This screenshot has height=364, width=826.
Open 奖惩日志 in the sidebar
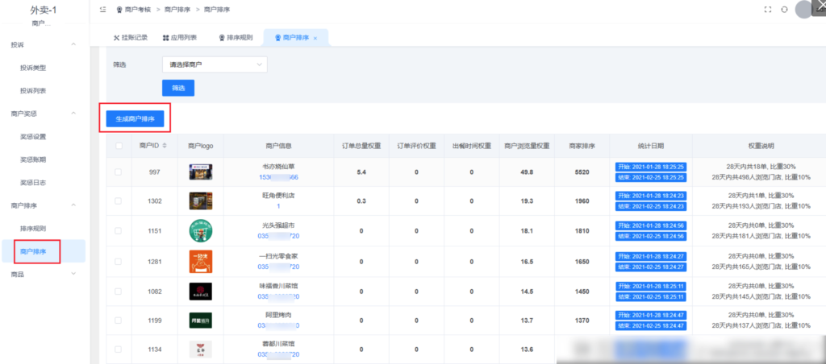tap(33, 183)
